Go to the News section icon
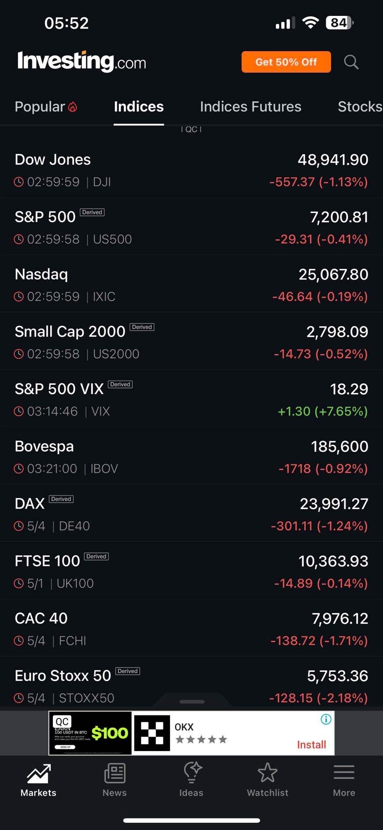 pyautogui.click(x=115, y=773)
